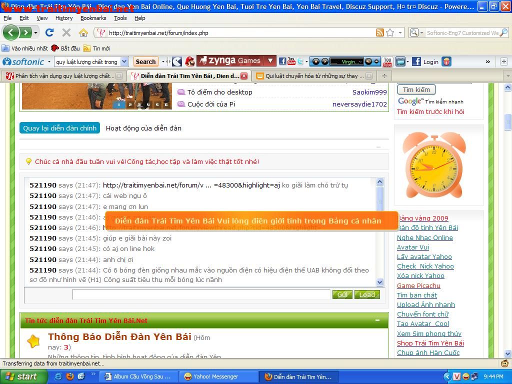The image size is (512, 384).
Task: Expand the back/forward history dropdown arrow
Action: click(35, 32)
